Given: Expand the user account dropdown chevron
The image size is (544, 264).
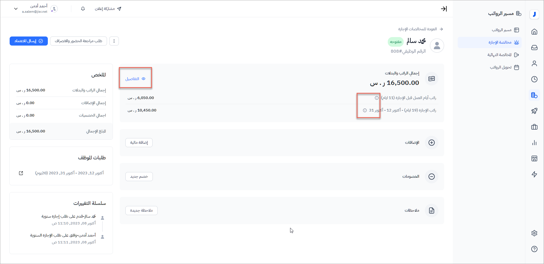Looking at the screenshot, I should [16, 9].
